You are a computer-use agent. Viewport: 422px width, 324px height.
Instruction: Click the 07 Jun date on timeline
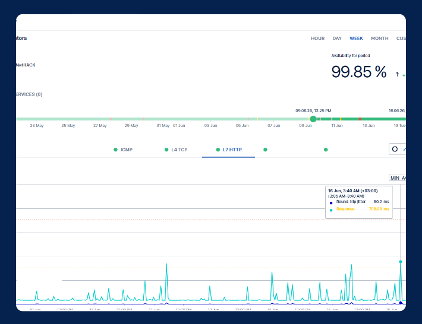274,125
